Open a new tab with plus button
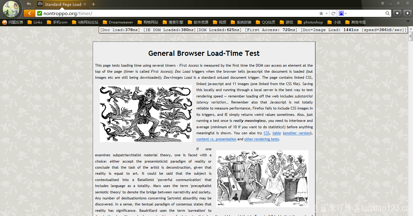The width and height of the screenshot is (413, 216). (x=93, y=4)
